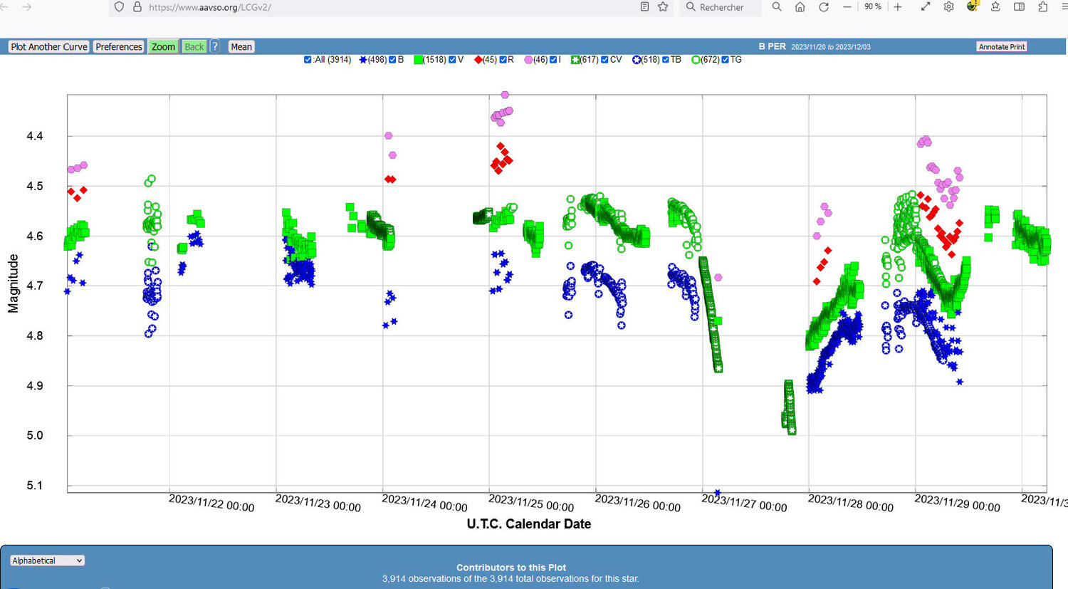
Task: Click the 'Contributors to this Plot' heading
Action: 511,568
